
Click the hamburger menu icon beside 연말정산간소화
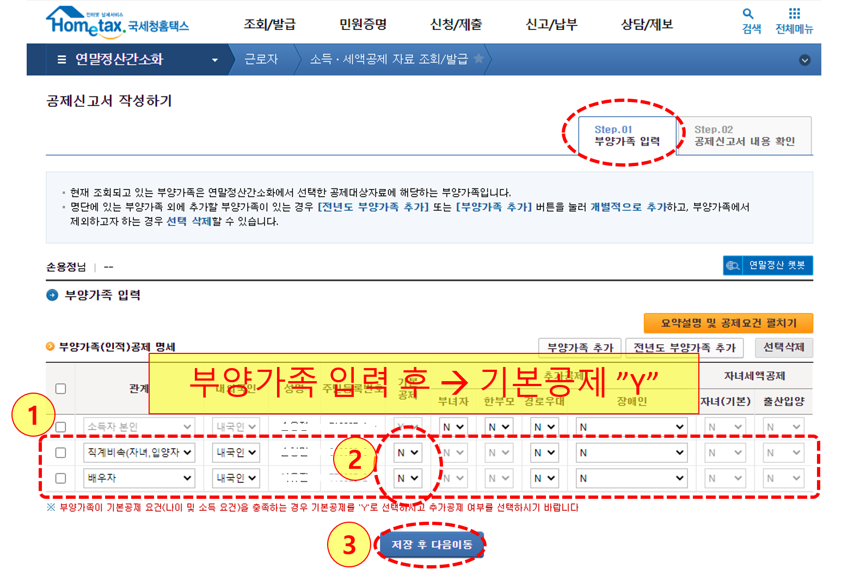tap(62, 59)
